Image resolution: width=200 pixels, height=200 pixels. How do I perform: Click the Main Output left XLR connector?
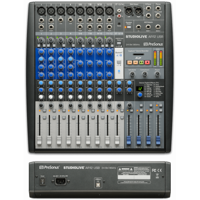click(x=129, y=11)
